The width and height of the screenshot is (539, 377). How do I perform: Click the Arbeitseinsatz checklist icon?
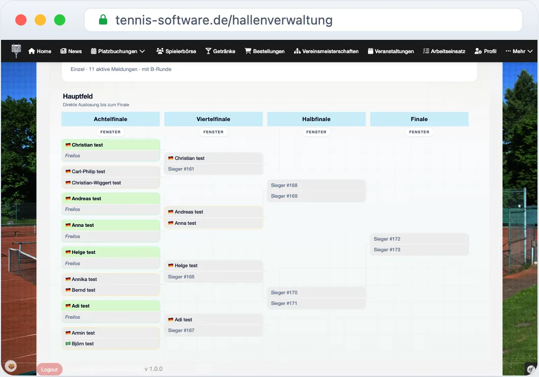(426, 51)
